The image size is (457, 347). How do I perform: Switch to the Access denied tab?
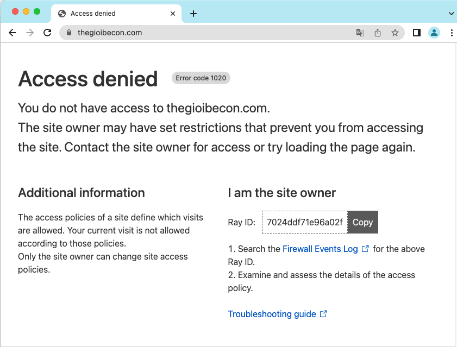tap(114, 13)
